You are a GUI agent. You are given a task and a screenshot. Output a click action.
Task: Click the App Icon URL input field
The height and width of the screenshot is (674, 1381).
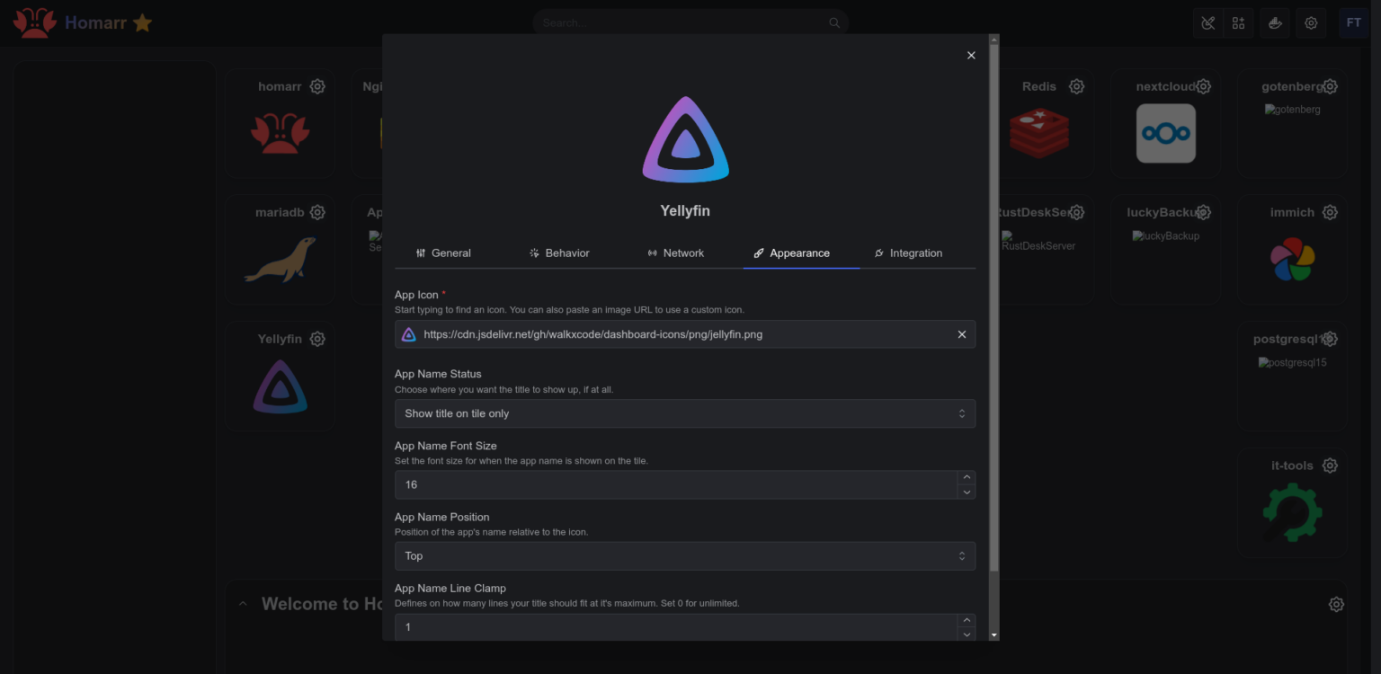coord(685,334)
